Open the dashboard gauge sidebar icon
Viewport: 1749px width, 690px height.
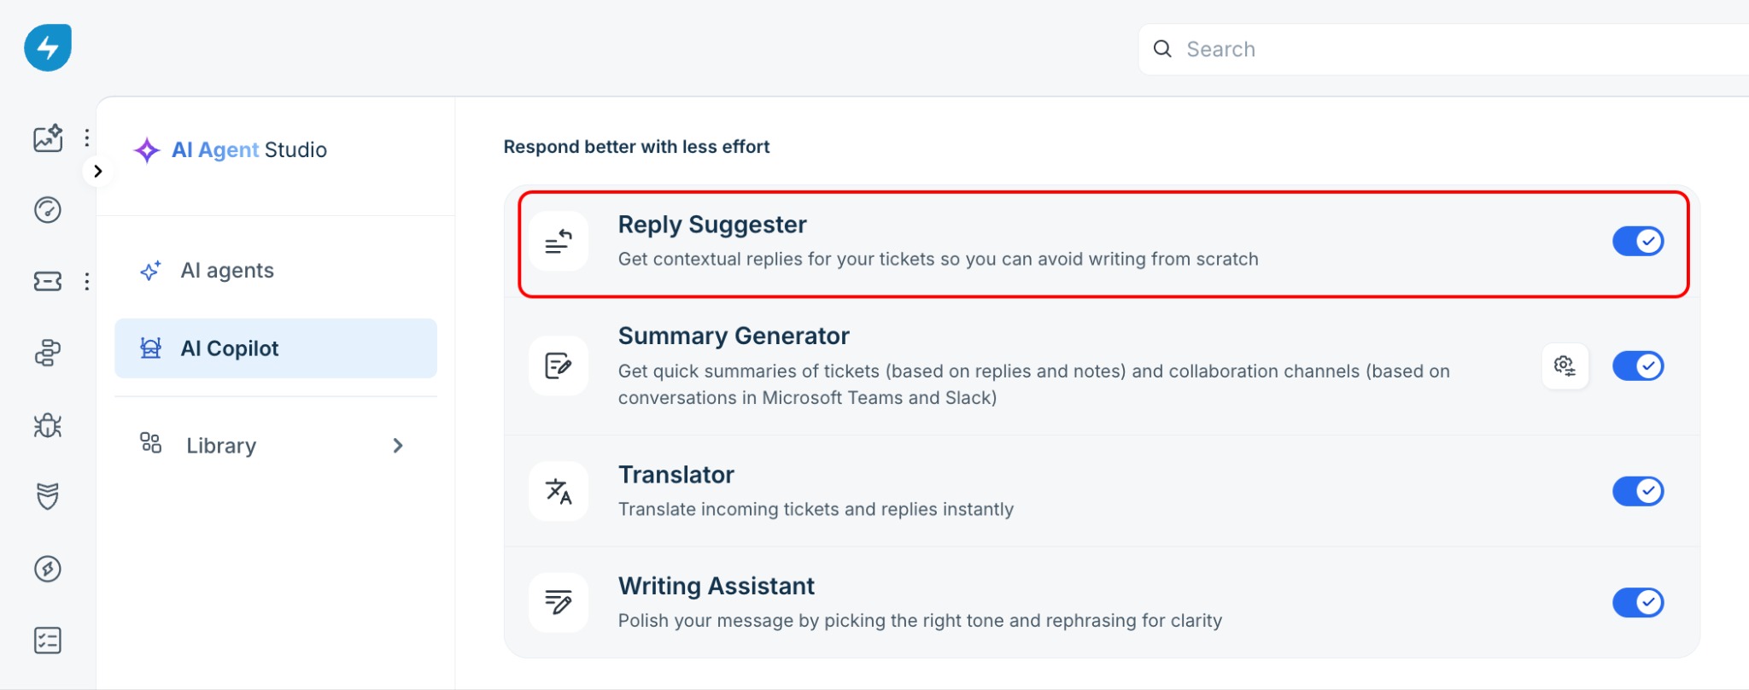click(x=48, y=209)
